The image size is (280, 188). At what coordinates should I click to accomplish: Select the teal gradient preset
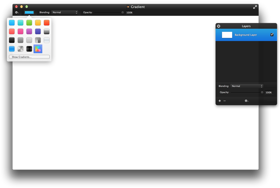21,23
